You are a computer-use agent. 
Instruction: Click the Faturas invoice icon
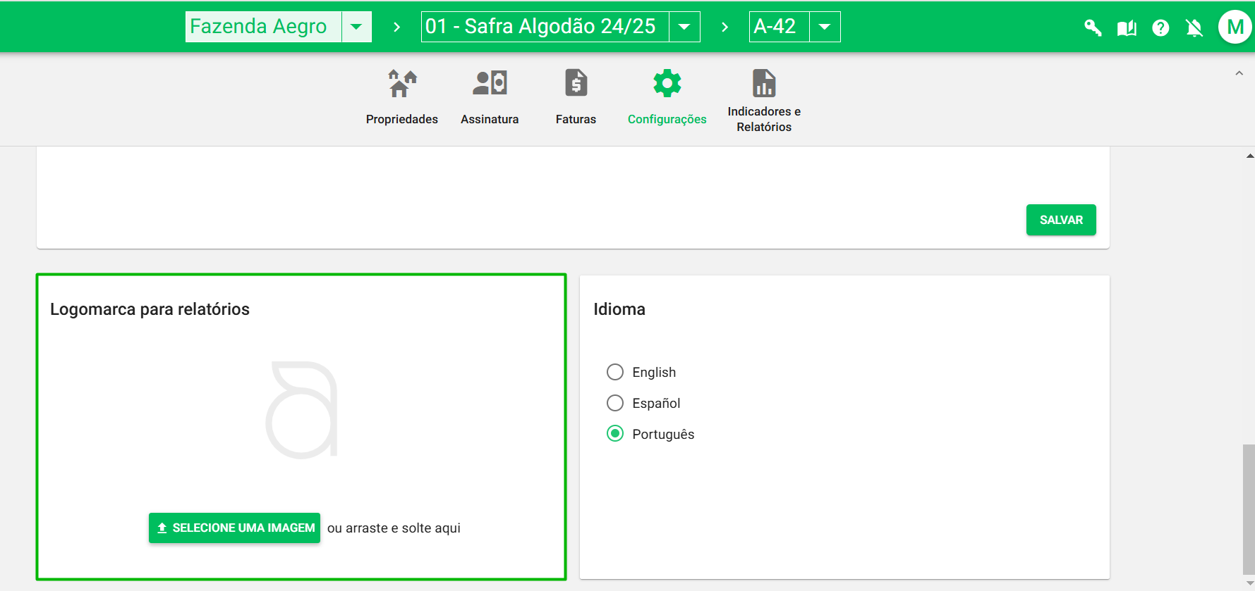576,84
